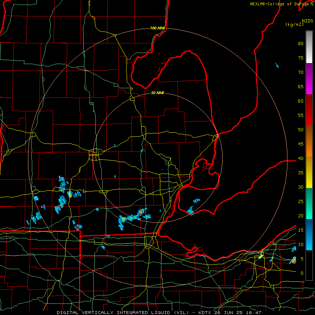Click the 100 NMI range ring label

(x=158, y=28)
